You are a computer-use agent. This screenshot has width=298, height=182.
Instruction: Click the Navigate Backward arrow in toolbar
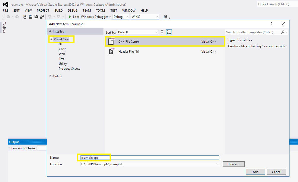point(8,17)
